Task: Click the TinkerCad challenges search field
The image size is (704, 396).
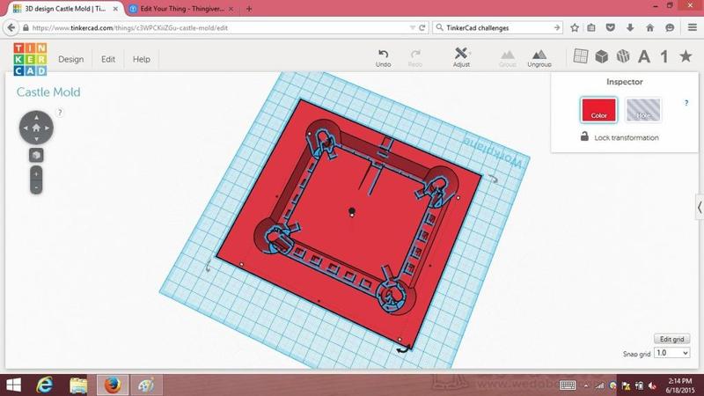Action: pyautogui.click(x=498, y=28)
